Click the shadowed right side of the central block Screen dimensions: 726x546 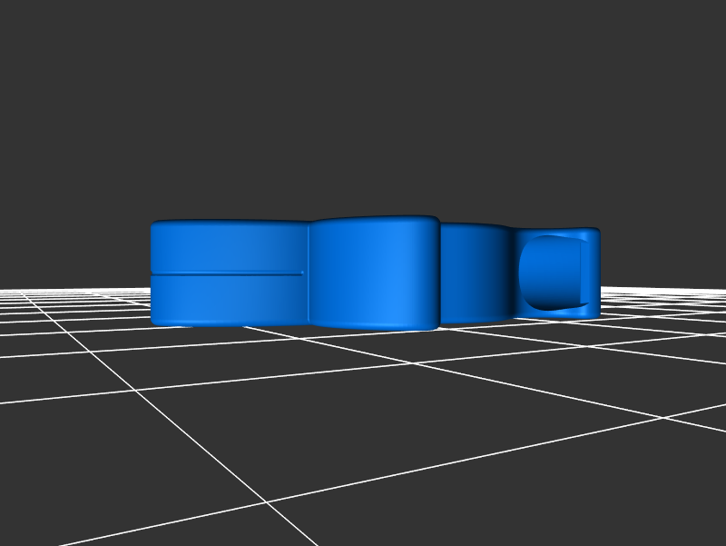[x=428, y=273]
